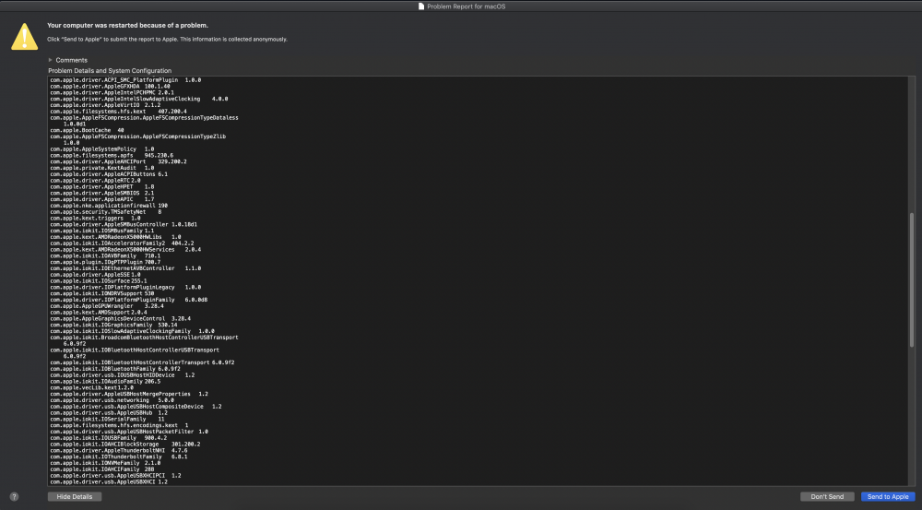The image size is (922, 510).
Task: Expand the Comments disclosure triangle
Action: tap(51, 60)
